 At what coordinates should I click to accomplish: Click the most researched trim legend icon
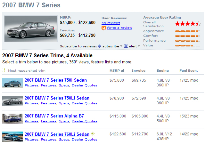pos(4,70)
